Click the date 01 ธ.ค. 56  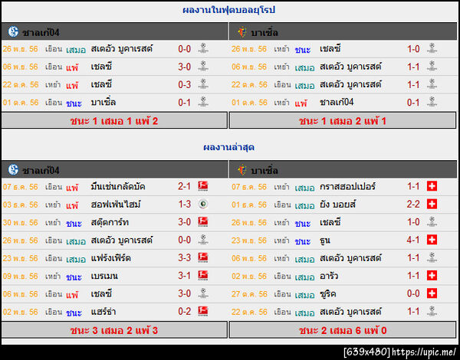(249, 205)
